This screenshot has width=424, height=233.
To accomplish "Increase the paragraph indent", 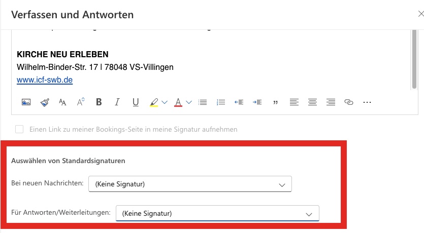I will 257,102.
